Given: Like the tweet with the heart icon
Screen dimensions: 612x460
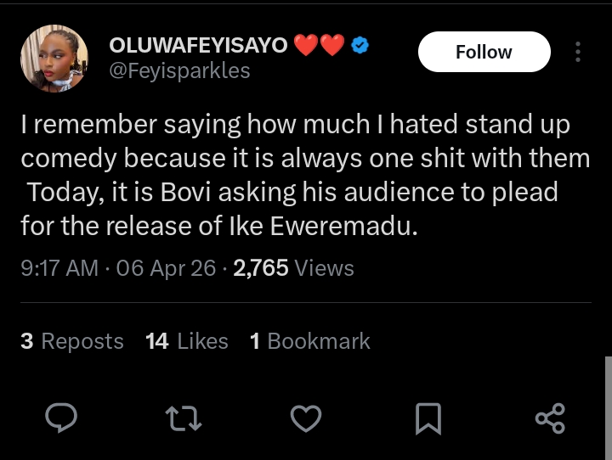Looking at the screenshot, I should coord(306,418).
